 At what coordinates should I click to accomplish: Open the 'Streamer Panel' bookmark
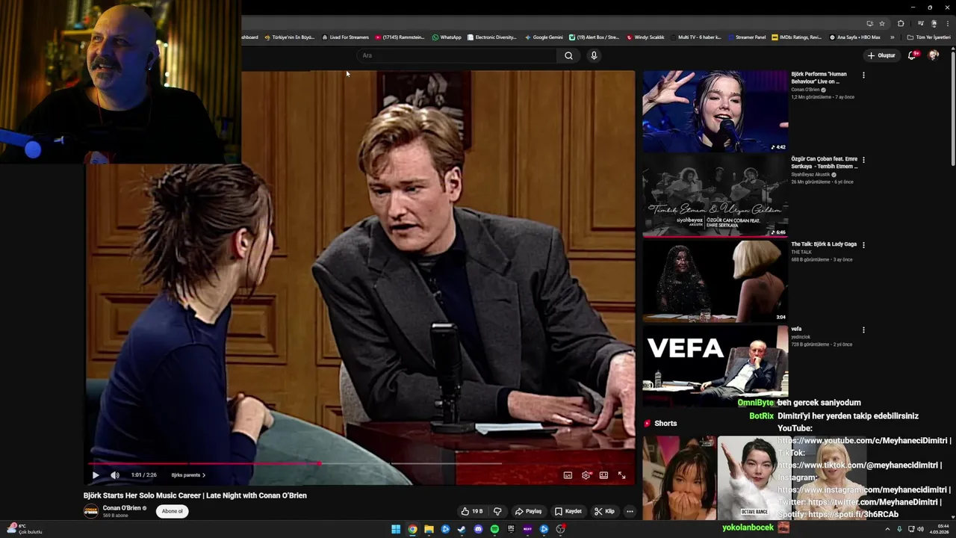click(747, 37)
